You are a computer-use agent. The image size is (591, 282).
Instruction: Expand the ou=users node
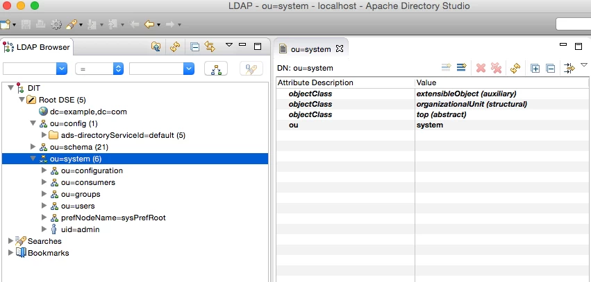44,206
